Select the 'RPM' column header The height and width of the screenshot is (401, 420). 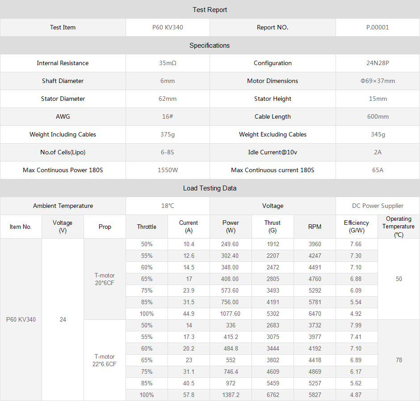[315, 227]
